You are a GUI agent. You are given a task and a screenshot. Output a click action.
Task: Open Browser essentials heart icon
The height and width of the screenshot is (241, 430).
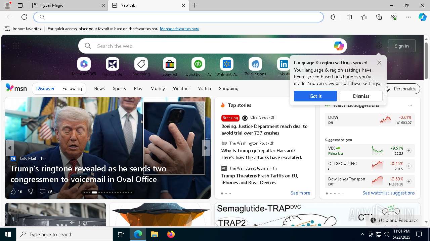394,17
